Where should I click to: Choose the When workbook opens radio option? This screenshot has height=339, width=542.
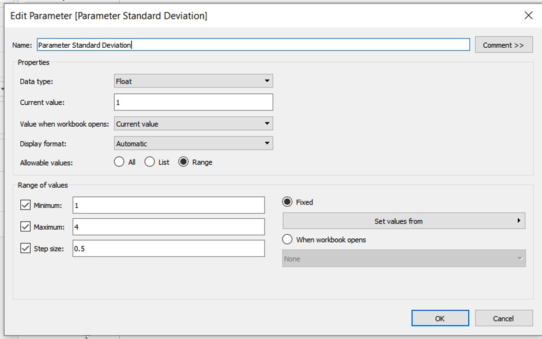click(x=287, y=239)
